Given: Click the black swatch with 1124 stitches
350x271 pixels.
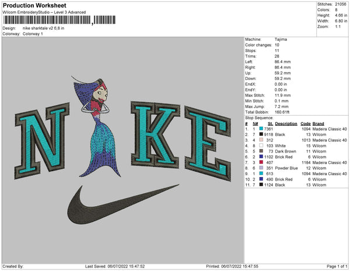Looking at the screenshot, I should [261, 185].
